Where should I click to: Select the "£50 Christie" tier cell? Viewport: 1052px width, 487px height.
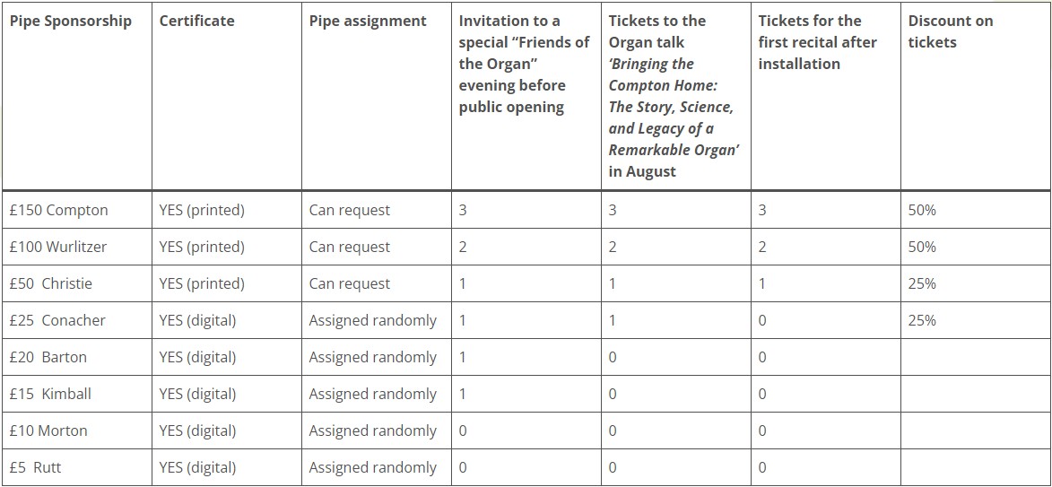pos(50,283)
